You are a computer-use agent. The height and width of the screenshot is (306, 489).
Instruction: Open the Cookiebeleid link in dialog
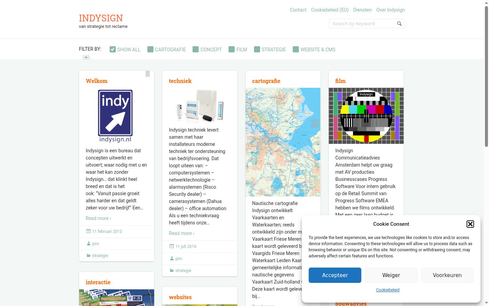click(388, 290)
